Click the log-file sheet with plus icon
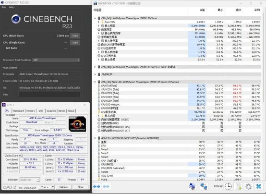Image resolution: width=266 pixels, height=194 pixels. point(239,186)
